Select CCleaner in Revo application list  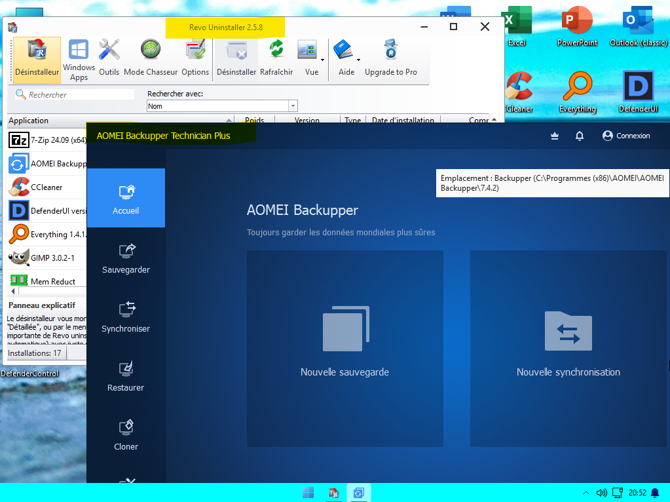coord(47,187)
